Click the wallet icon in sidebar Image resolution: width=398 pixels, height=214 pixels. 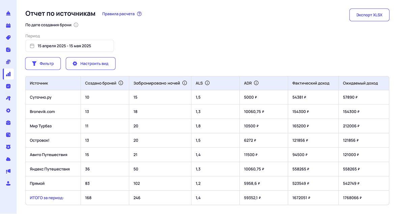click(8, 135)
